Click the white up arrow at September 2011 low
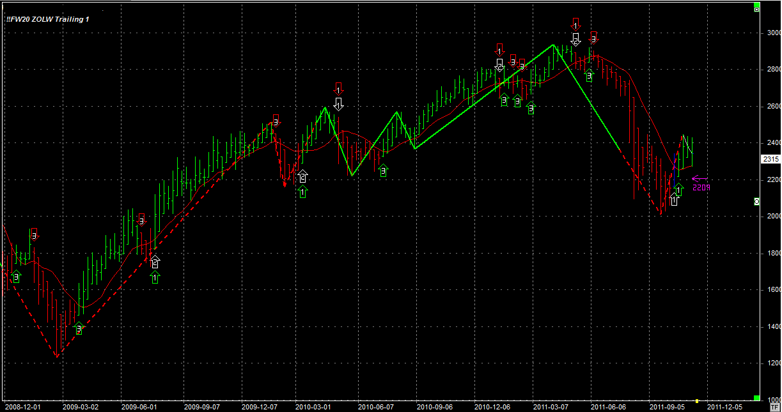This screenshot has width=782, height=412. (673, 200)
